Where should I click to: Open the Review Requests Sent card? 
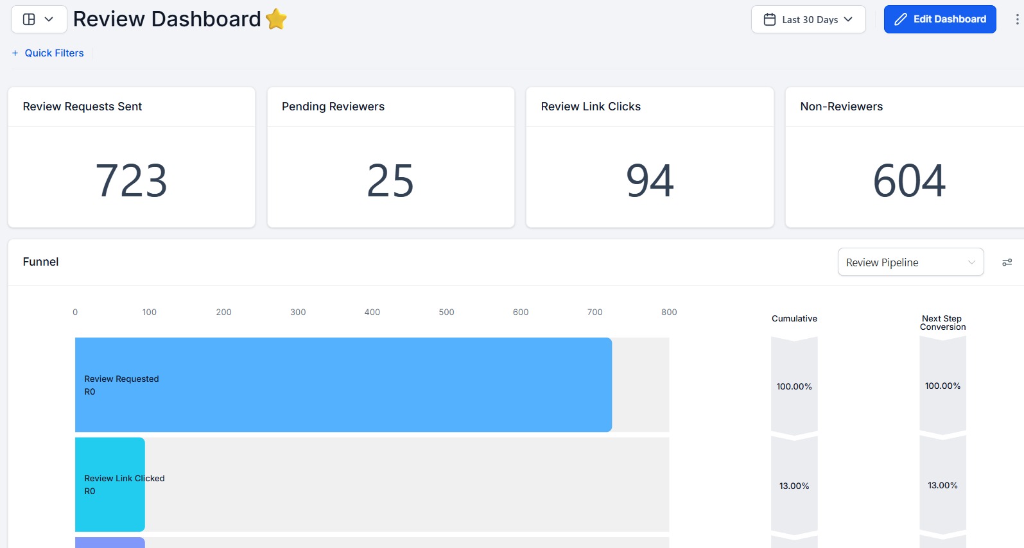coord(132,157)
